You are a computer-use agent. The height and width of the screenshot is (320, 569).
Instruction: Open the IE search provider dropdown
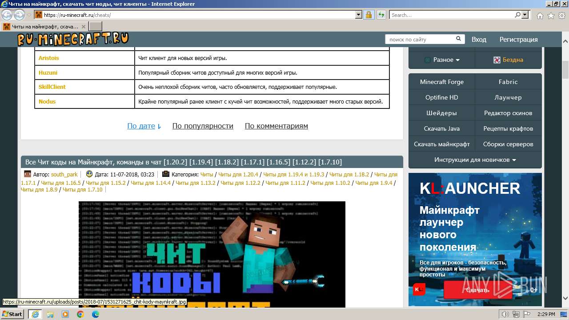click(525, 15)
